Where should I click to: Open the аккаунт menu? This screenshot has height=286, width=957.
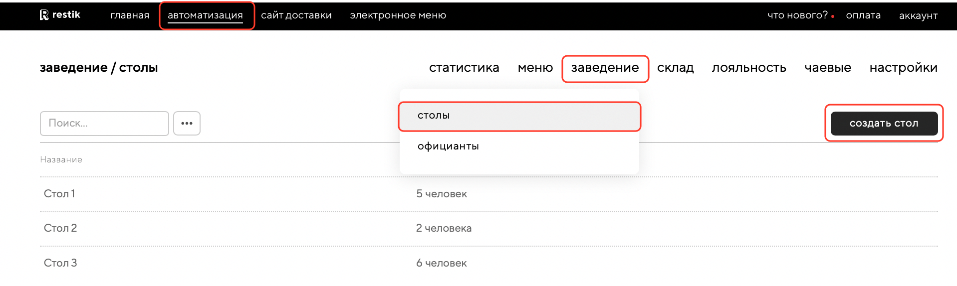918,15
